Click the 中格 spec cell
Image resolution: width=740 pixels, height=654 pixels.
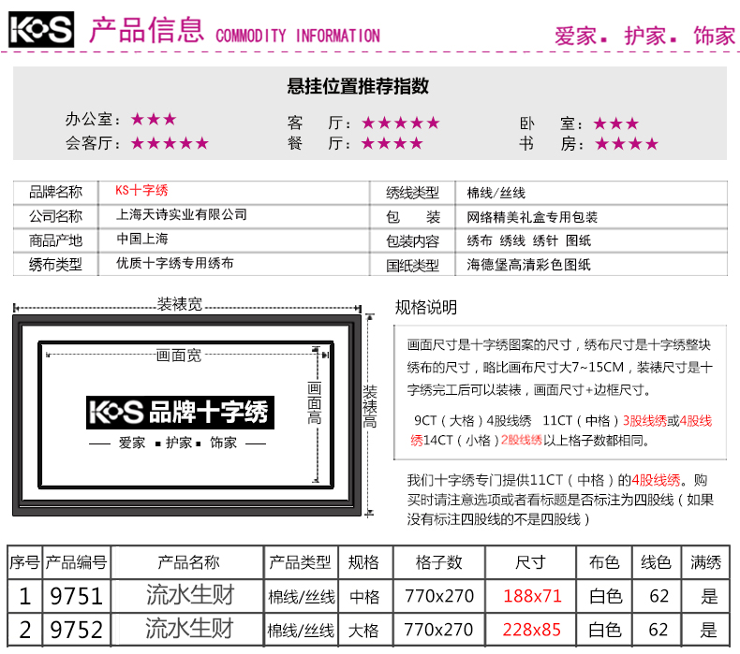pyautogui.click(x=364, y=597)
